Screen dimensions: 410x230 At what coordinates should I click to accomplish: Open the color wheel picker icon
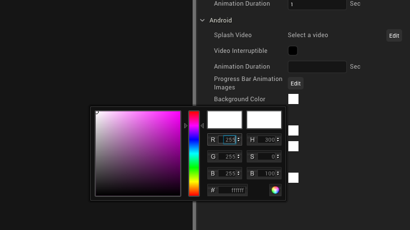[275, 190]
